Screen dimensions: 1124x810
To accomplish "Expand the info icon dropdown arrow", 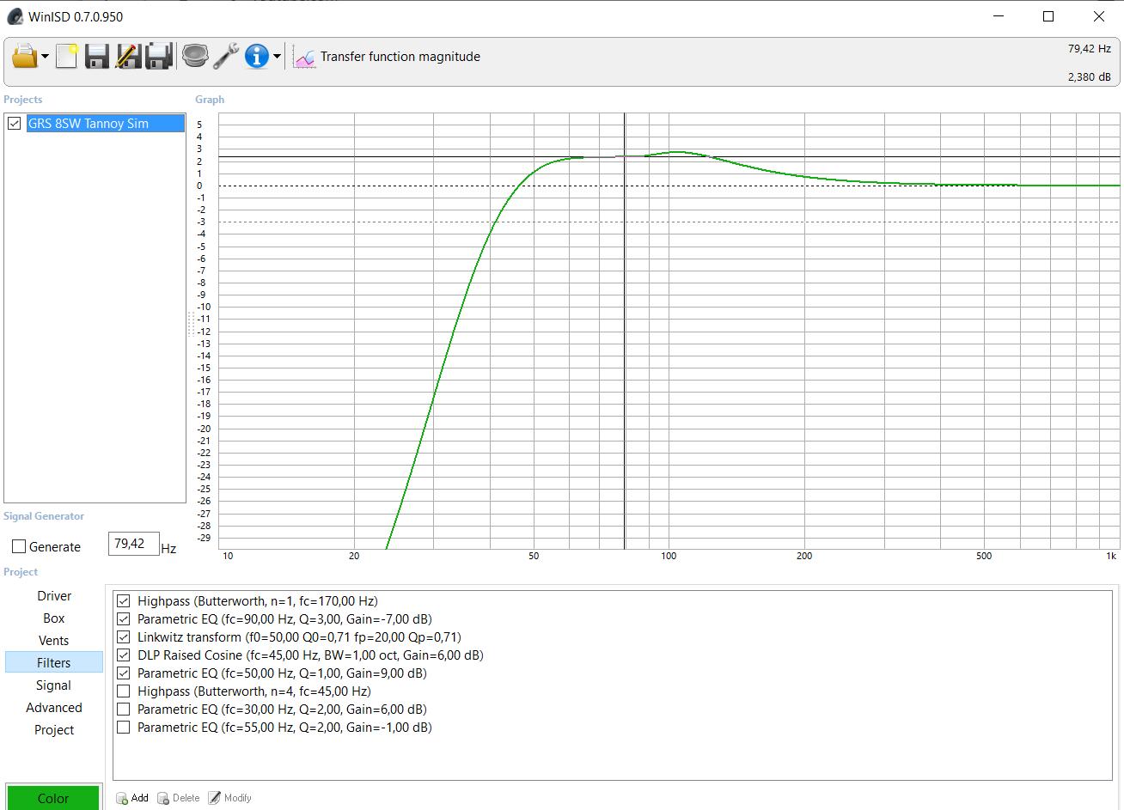I will (x=277, y=58).
